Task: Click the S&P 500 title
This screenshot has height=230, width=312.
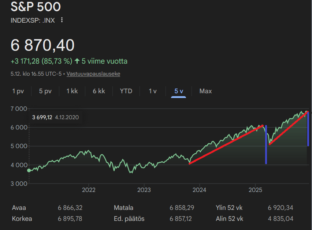Action: 36,7
